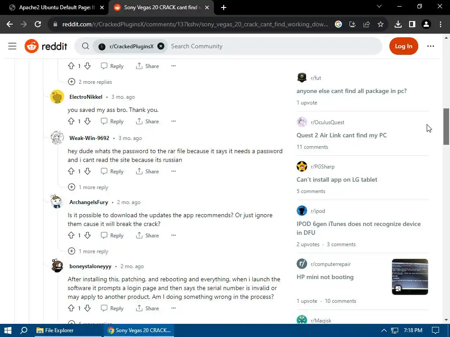Open Chrome tab search chevron
Screen dimensions: 450x337
(379, 6)
